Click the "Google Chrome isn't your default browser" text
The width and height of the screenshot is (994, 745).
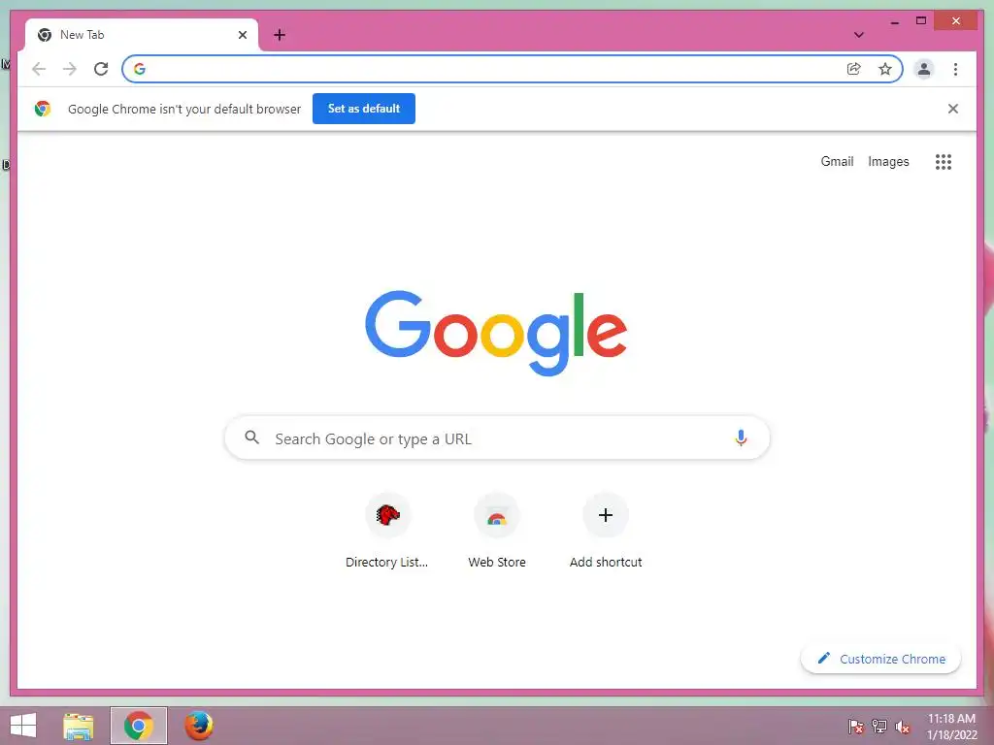click(x=184, y=109)
